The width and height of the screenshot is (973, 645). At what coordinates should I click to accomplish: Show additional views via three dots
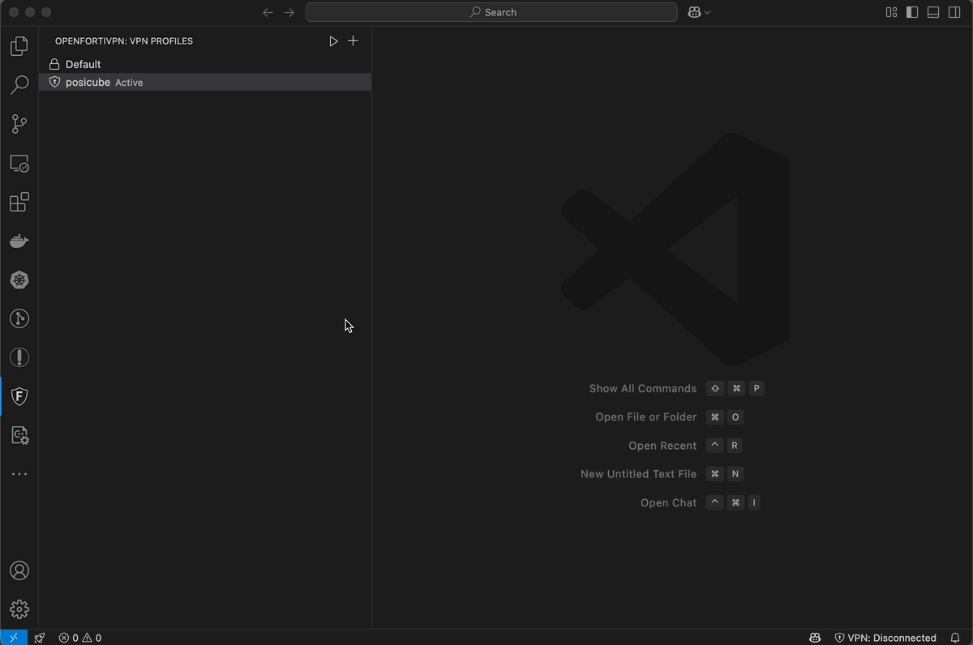[x=19, y=474]
